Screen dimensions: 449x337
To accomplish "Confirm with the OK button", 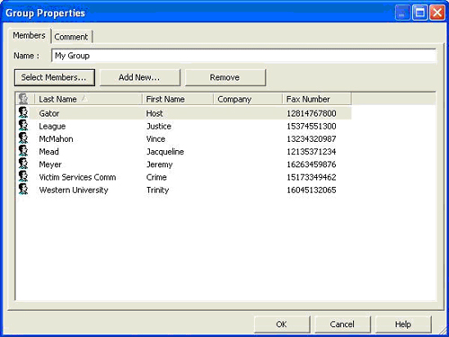I will [x=282, y=324].
